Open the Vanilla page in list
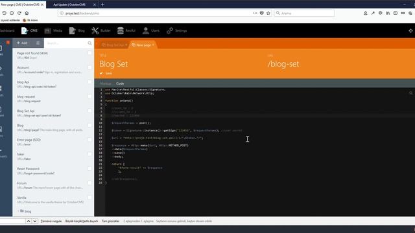415x233 pixels. [x=51, y=200]
